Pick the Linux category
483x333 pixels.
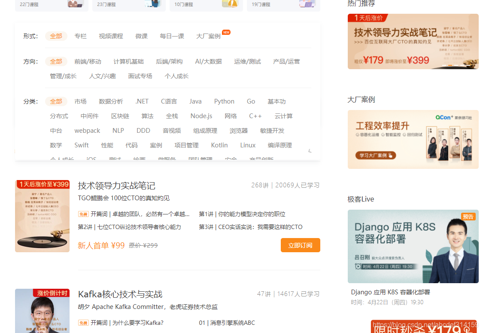pos(248,145)
